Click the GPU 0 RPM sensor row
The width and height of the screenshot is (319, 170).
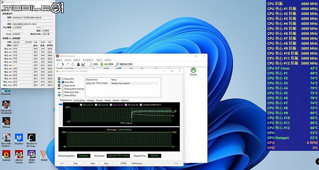[292, 143]
